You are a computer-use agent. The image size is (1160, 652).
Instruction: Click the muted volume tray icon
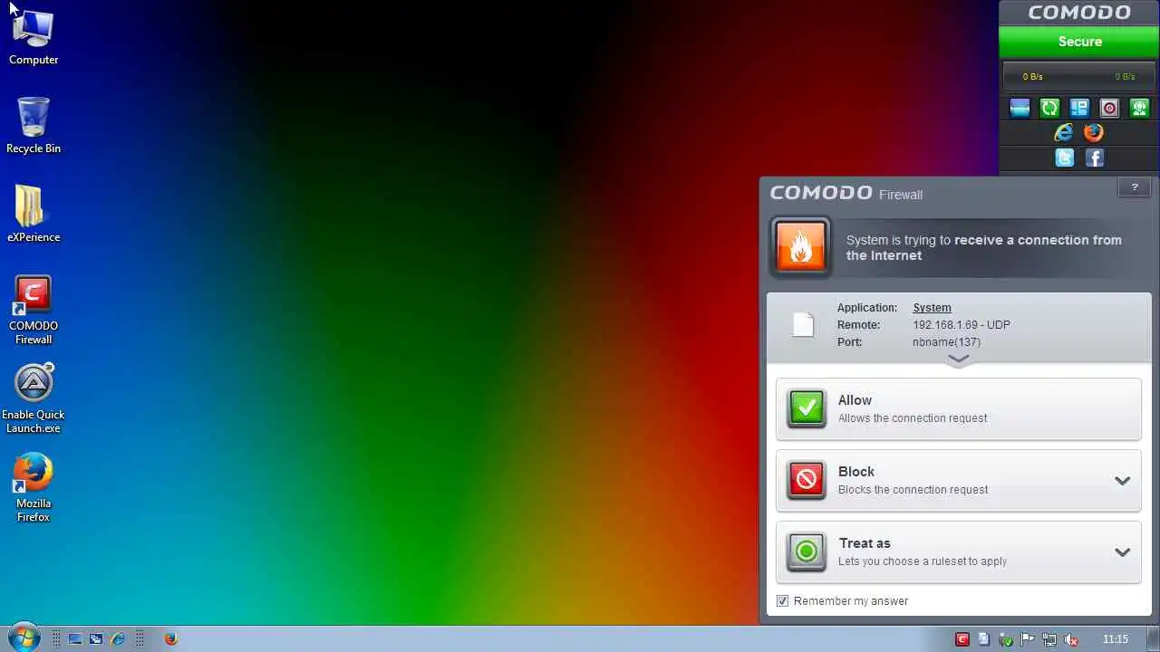[1071, 639]
